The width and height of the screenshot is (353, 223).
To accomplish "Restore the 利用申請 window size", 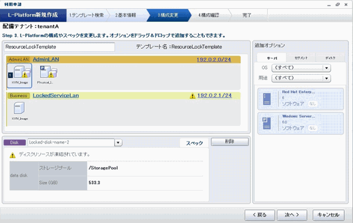I will point(338,5).
